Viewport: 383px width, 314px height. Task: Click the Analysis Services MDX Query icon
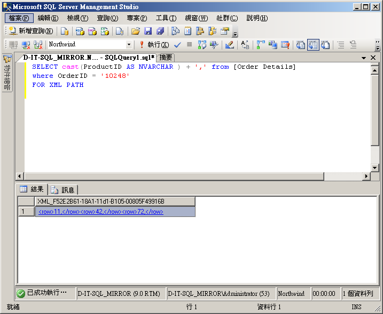[80, 31]
